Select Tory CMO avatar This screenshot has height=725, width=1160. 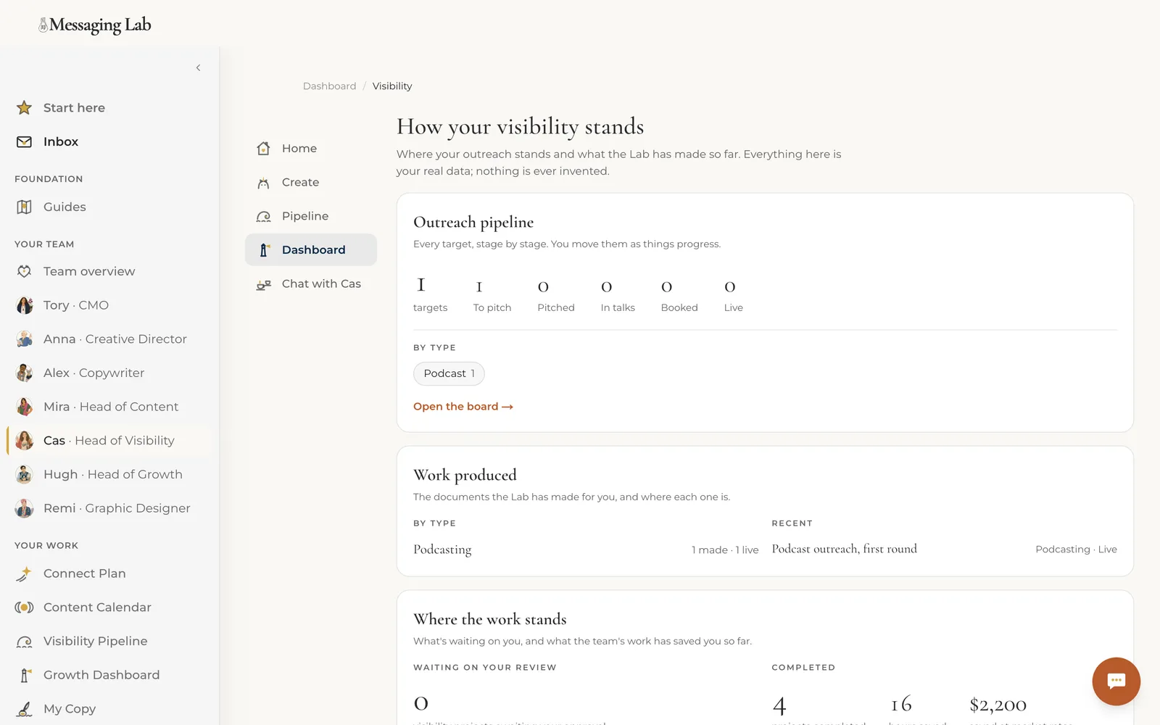point(24,305)
